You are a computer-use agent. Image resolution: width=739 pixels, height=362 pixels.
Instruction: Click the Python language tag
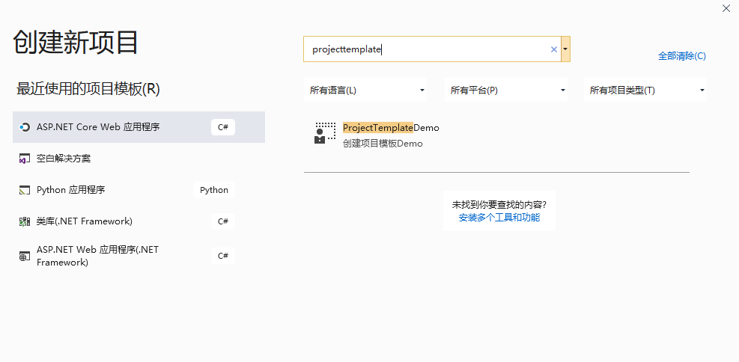pos(214,190)
